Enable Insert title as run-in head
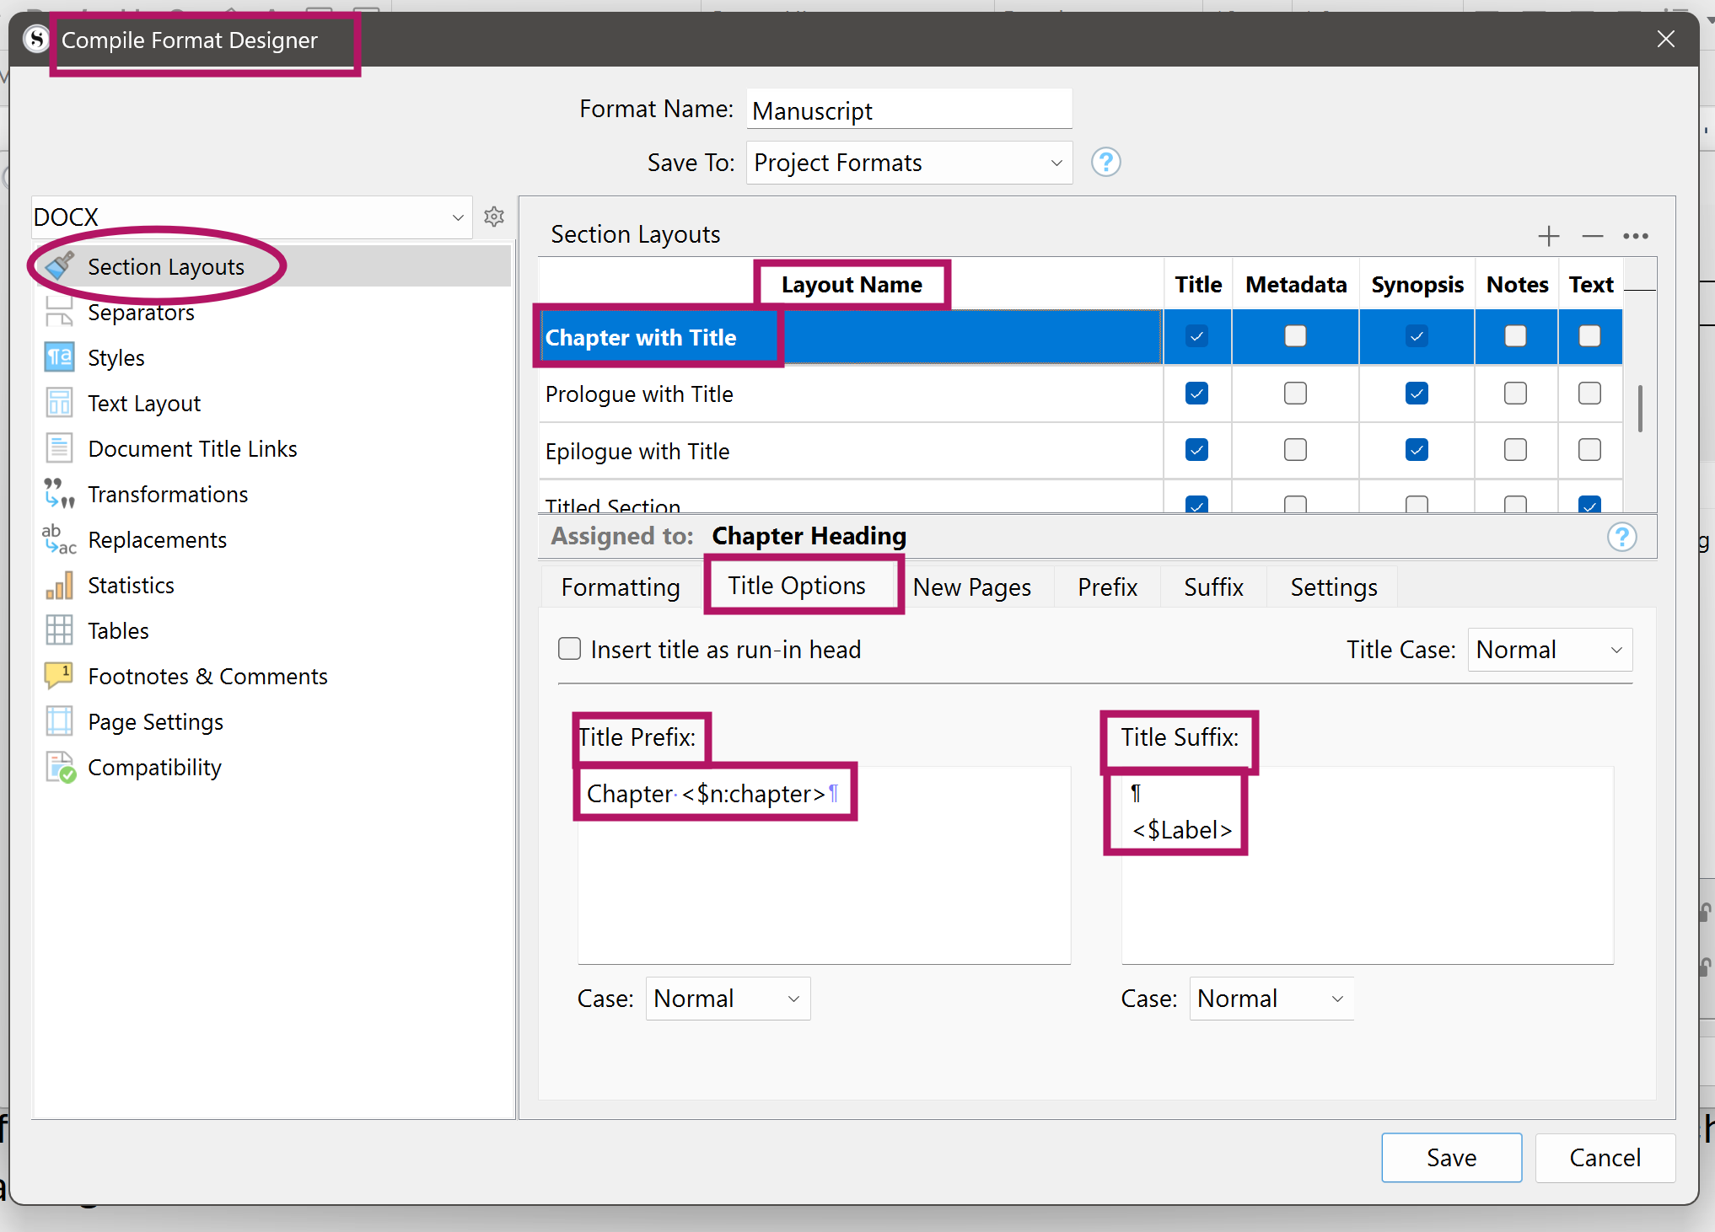 click(570, 649)
